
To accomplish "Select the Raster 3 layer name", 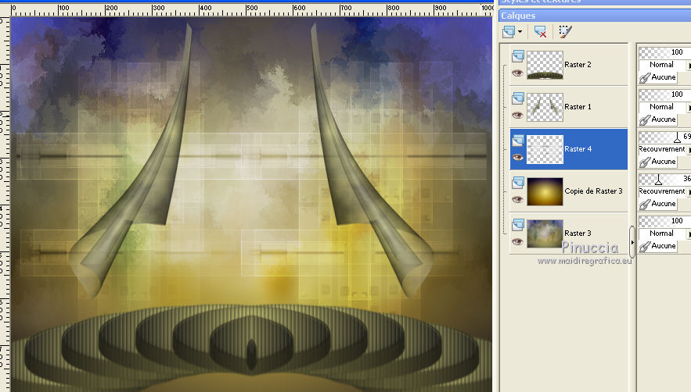I will (x=578, y=233).
